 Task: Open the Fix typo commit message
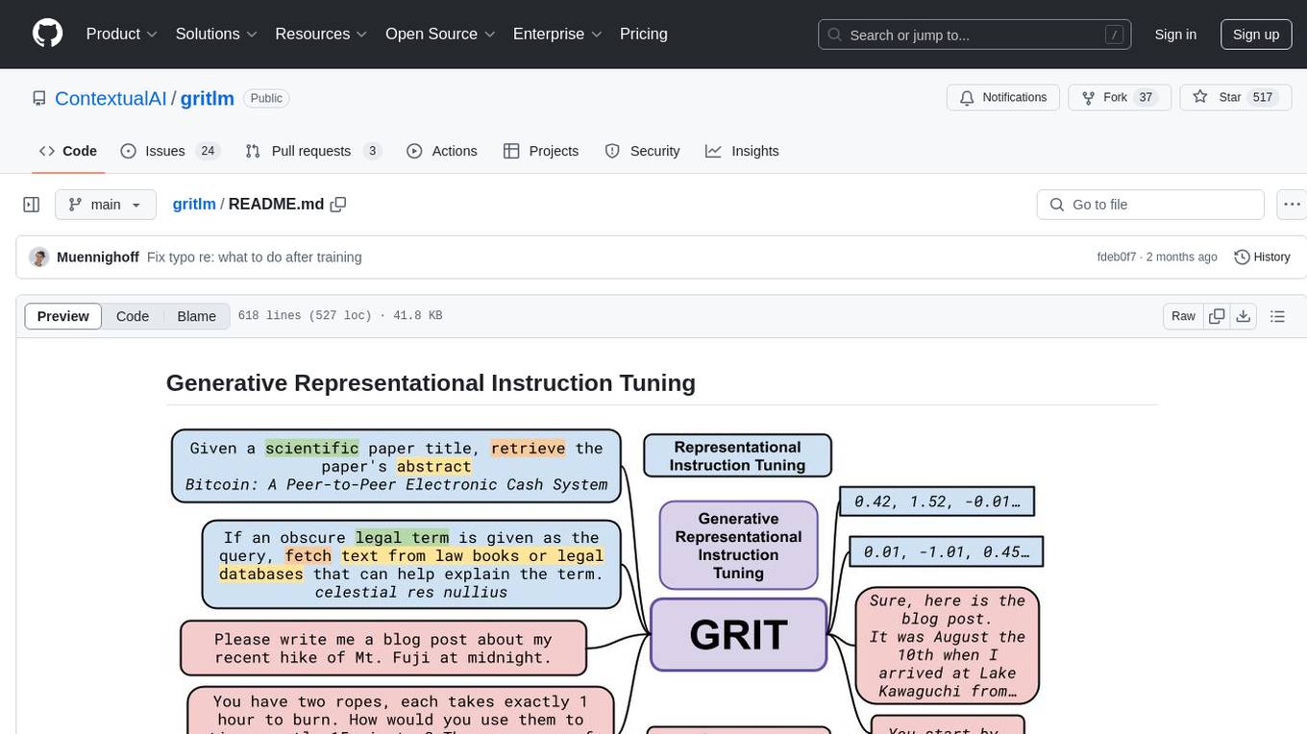tap(254, 257)
